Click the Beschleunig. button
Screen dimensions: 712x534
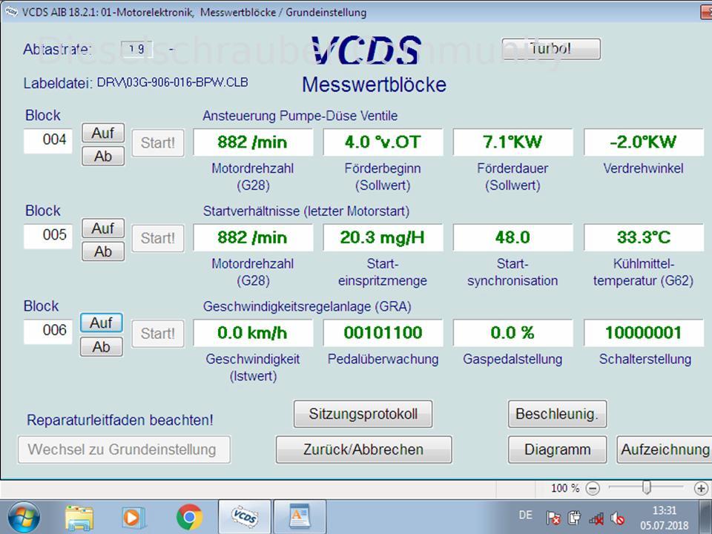click(x=557, y=414)
